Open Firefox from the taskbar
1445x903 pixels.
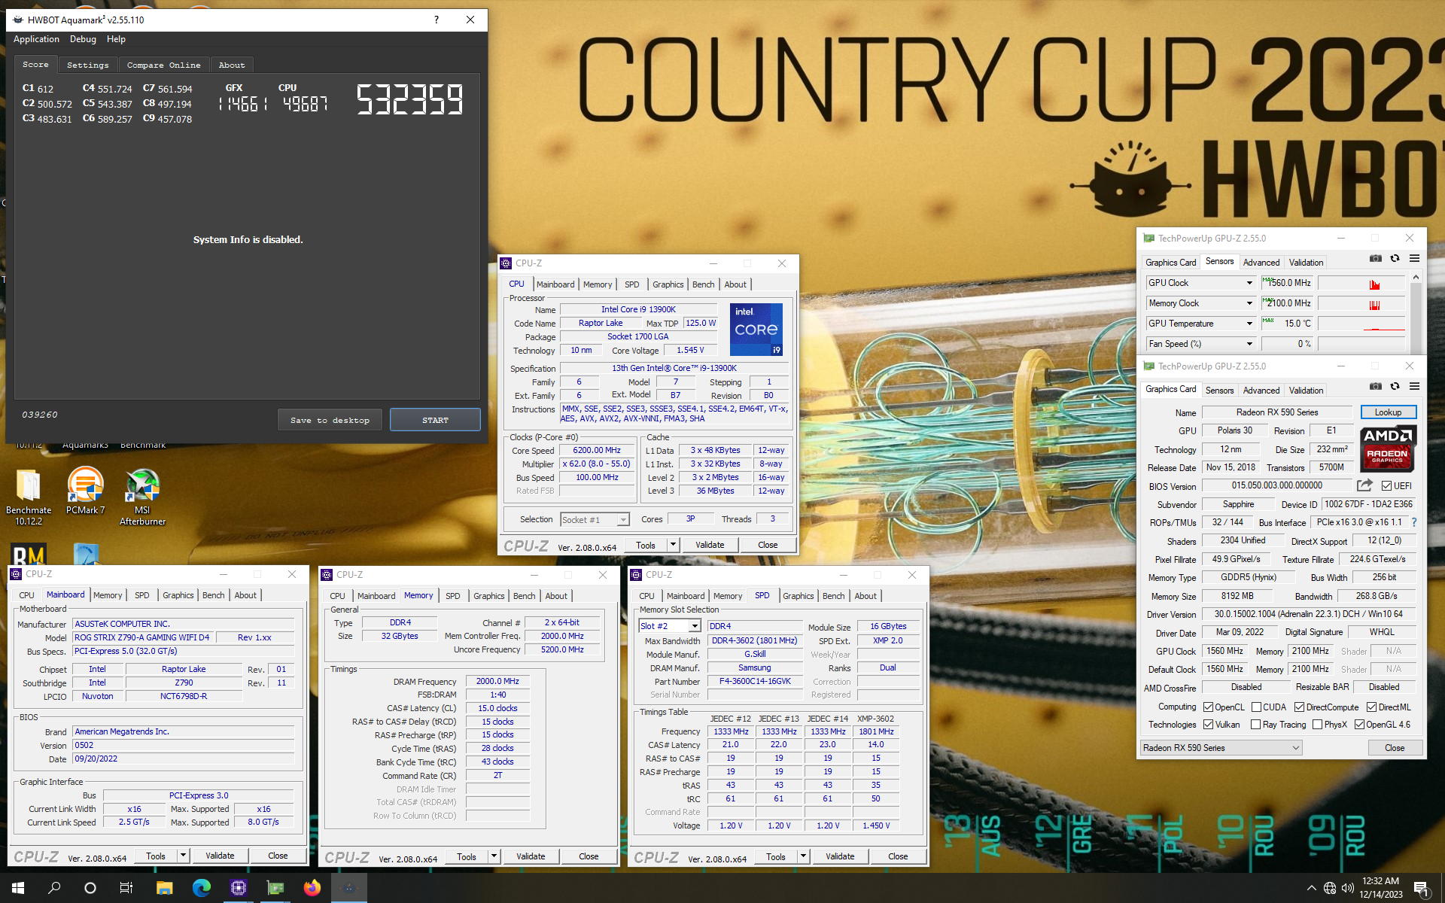(312, 888)
